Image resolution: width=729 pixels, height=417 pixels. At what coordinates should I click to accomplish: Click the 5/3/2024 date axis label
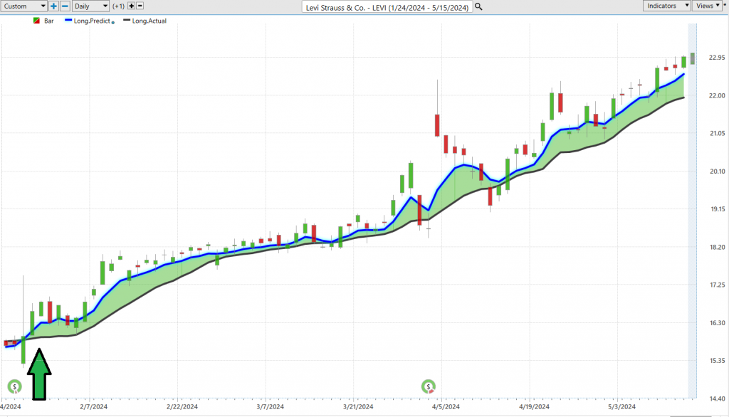coord(622,407)
